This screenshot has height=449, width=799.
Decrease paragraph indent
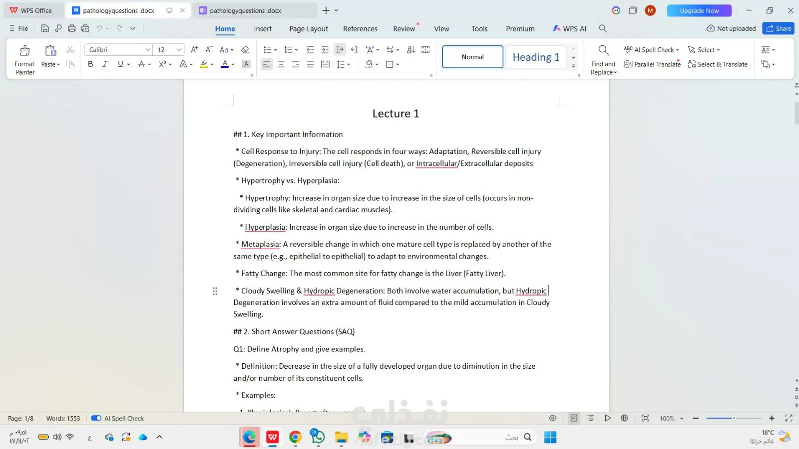tap(310, 49)
